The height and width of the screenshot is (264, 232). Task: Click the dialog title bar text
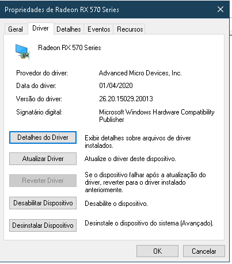[x=62, y=10]
